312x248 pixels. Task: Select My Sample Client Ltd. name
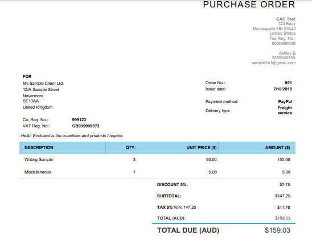pyautogui.click(x=43, y=83)
